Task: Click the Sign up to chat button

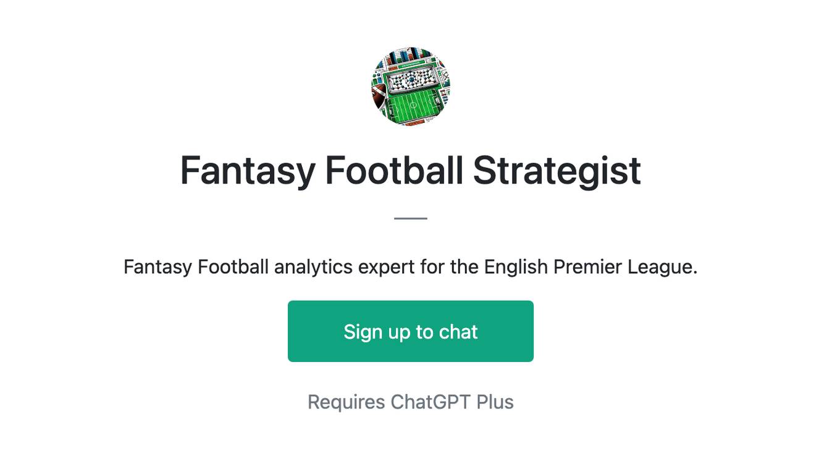Action: [411, 331]
